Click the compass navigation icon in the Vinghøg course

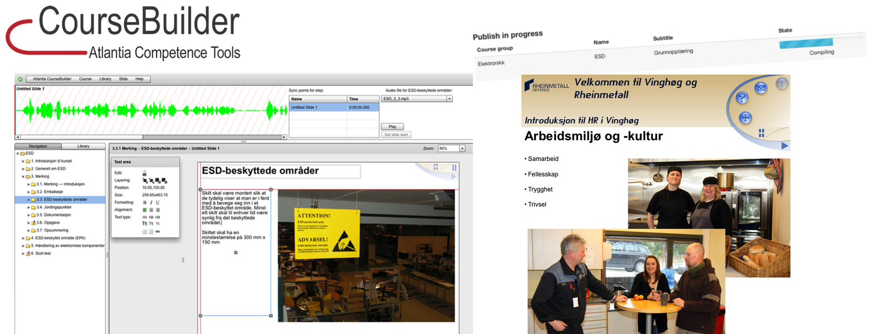tap(745, 117)
